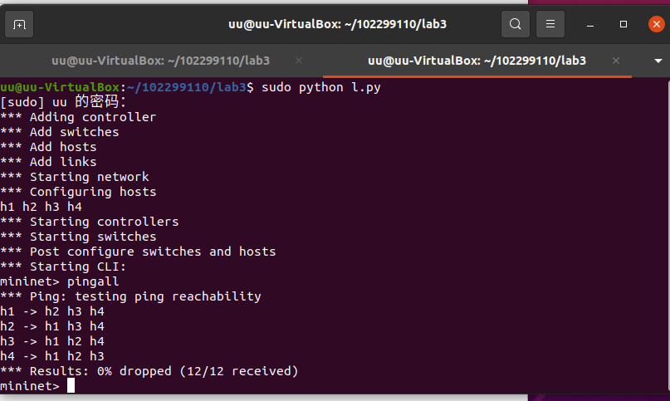The width and height of the screenshot is (670, 401).
Task: Select the second active terminal tab
Action: [x=477, y=61]
